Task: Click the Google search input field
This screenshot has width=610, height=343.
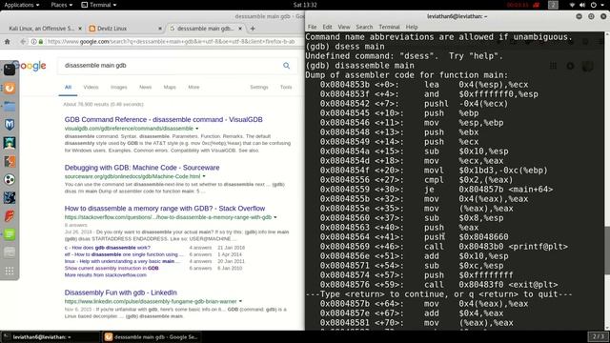Action: (x=172, y=66)
